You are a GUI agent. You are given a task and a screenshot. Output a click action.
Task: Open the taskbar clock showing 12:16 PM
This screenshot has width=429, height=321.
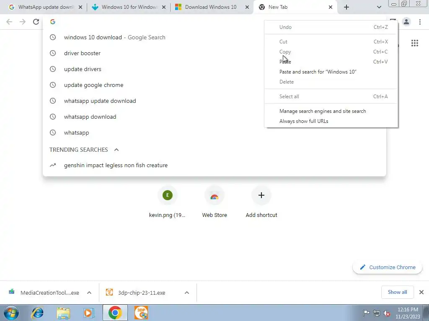click(x=408, y=313)
